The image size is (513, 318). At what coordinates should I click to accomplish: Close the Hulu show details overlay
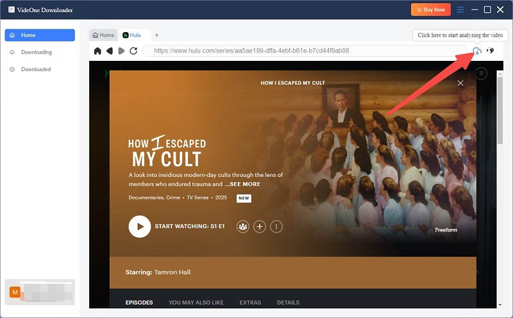460,83
